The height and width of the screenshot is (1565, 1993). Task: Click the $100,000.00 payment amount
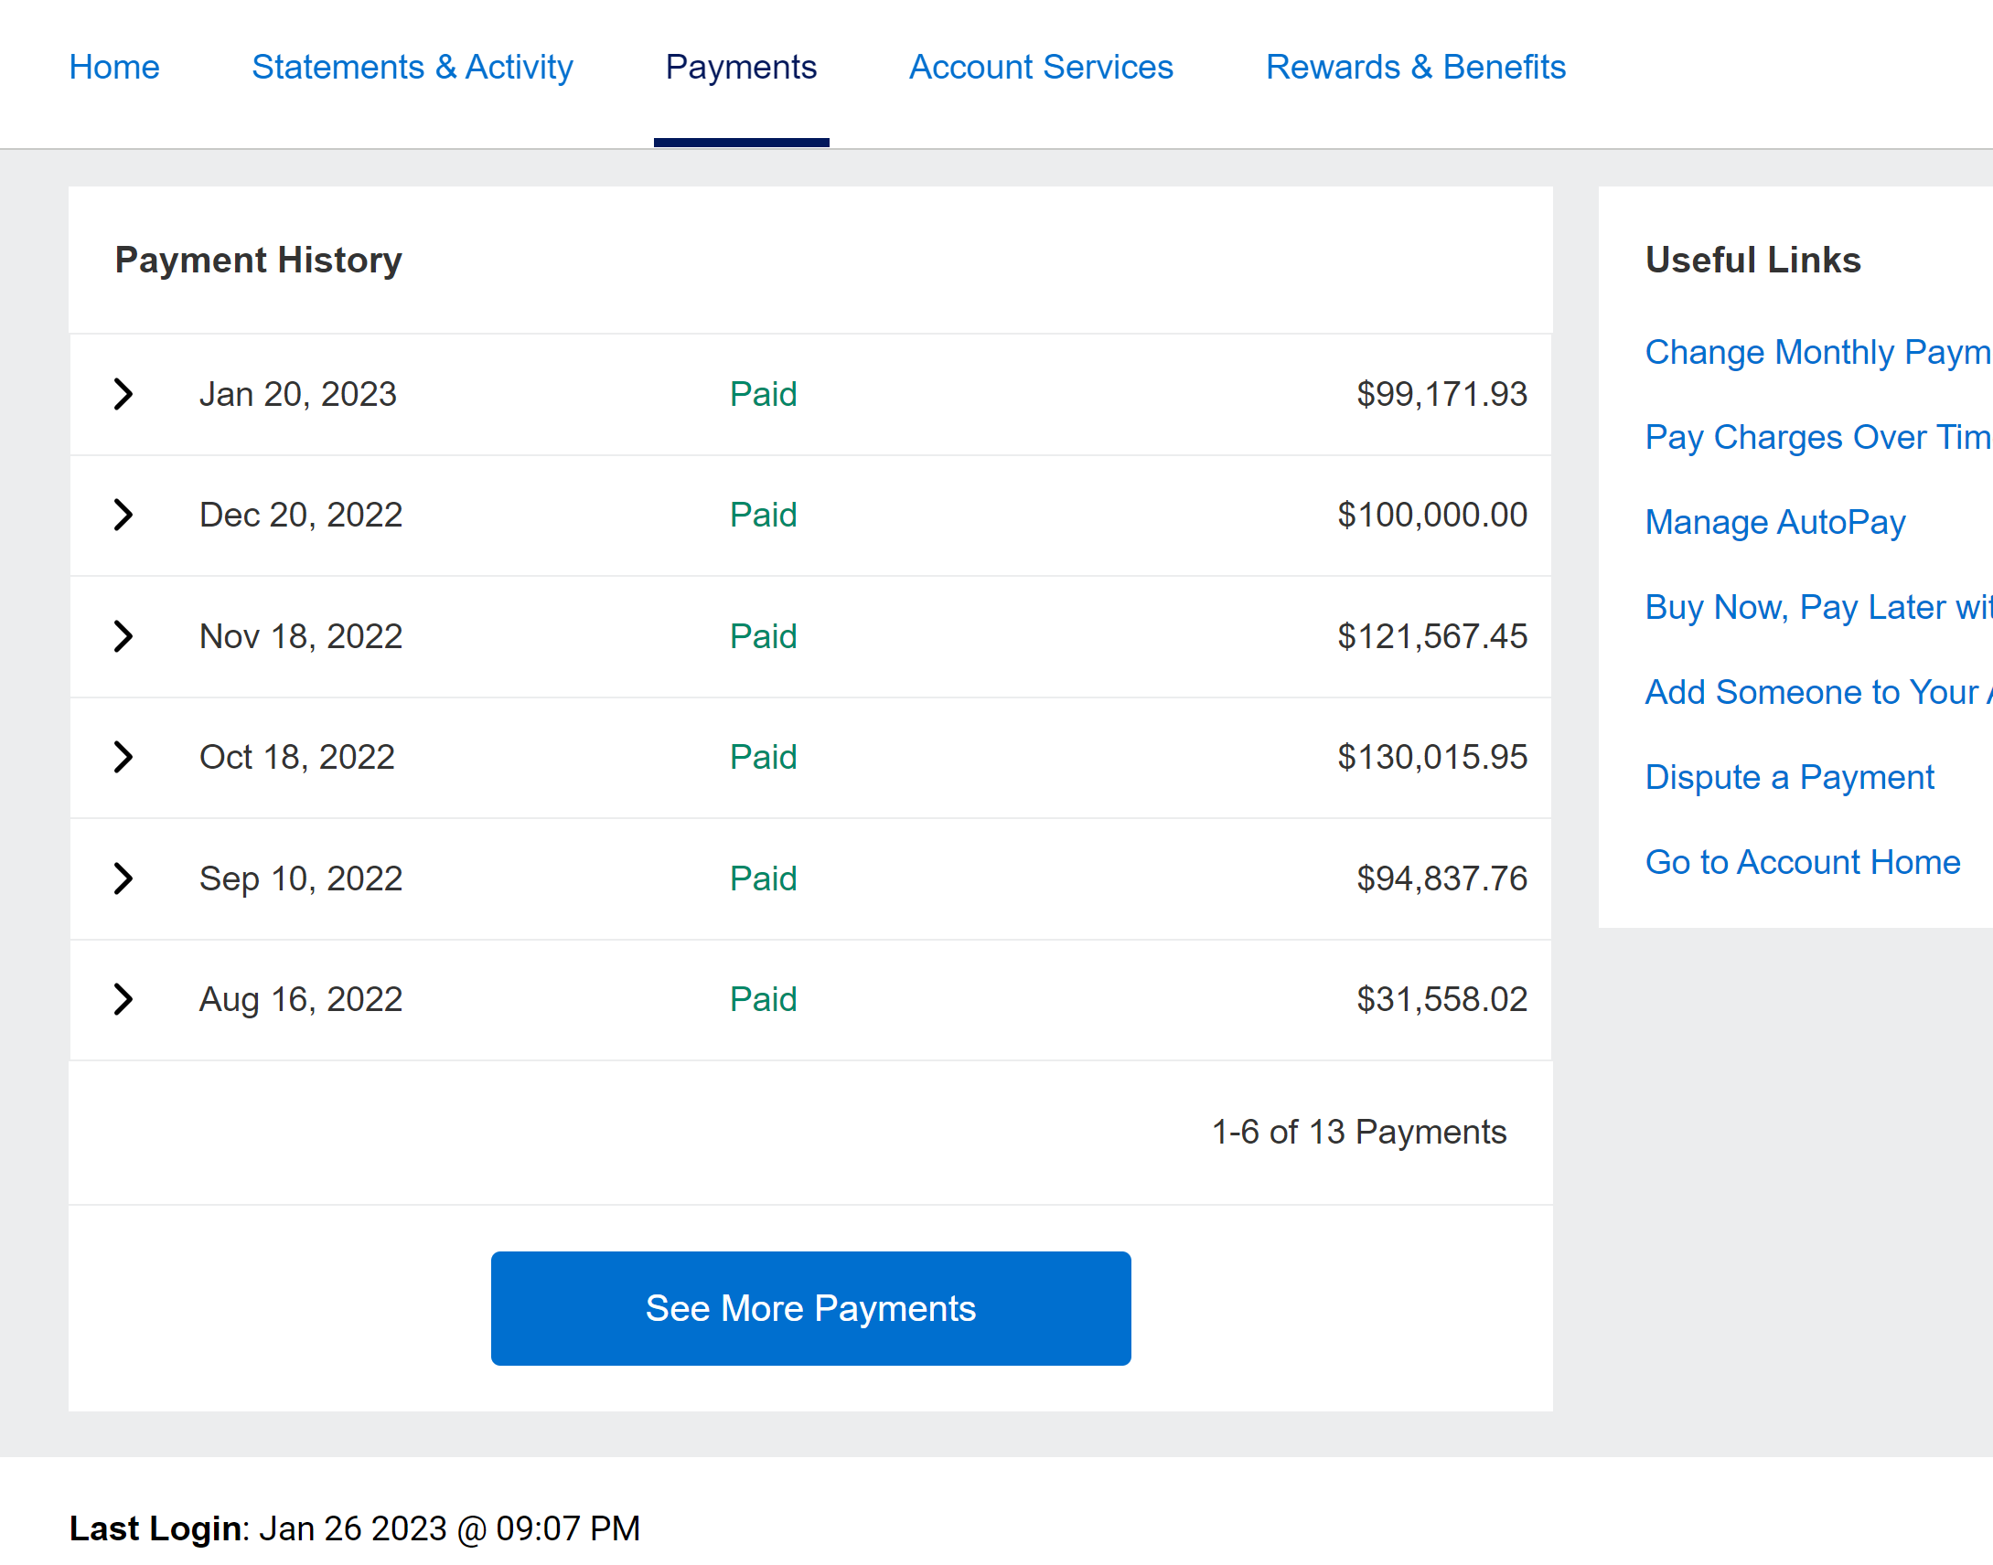coord(1431,515)
